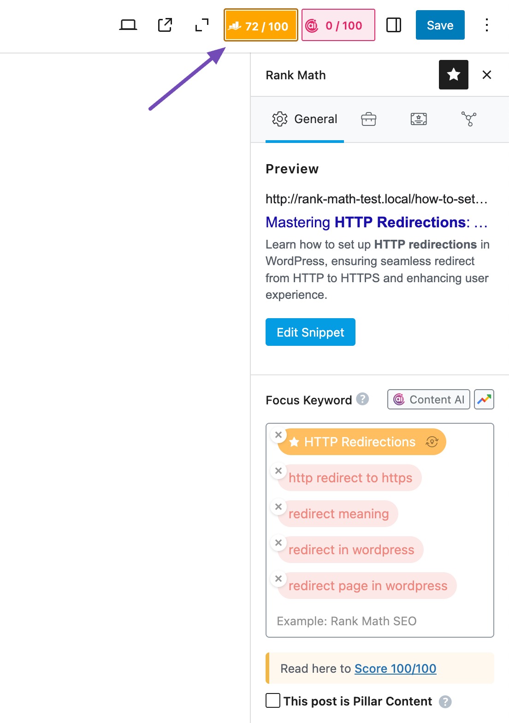
Task: Click the Edit Snippet button
Action: pos(310,332)
